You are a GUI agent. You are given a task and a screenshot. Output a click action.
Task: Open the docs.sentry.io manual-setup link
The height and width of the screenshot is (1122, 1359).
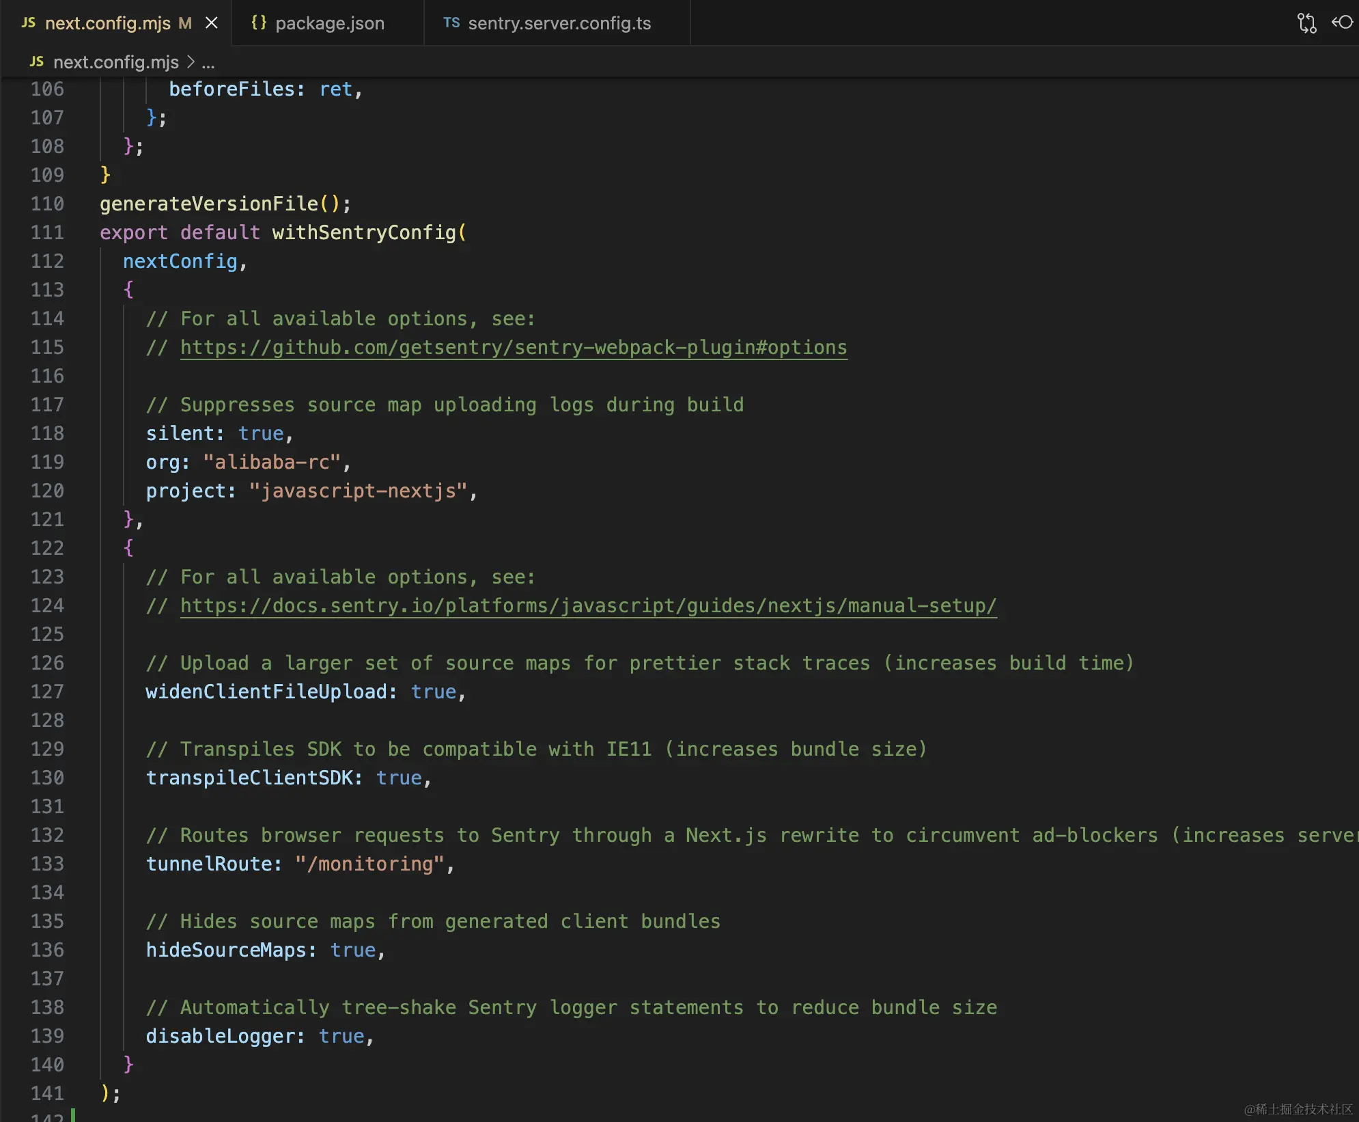588,606
